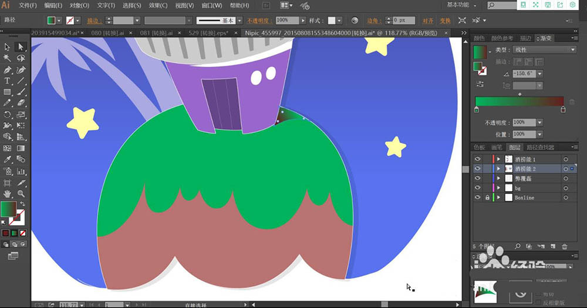Click the 描边 stroke link in control bar
Viewport: 587px width, 308px height.
point(93,20)
